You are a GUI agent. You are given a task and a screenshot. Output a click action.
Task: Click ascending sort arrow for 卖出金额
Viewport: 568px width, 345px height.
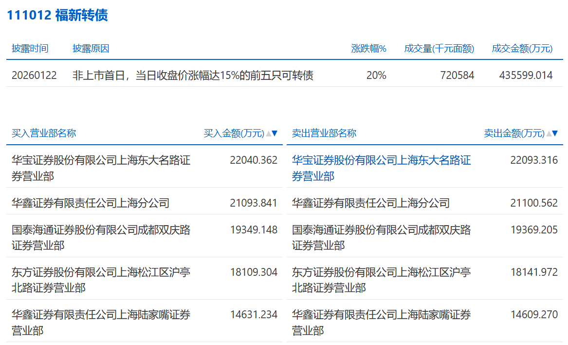[x=549, y=134]
